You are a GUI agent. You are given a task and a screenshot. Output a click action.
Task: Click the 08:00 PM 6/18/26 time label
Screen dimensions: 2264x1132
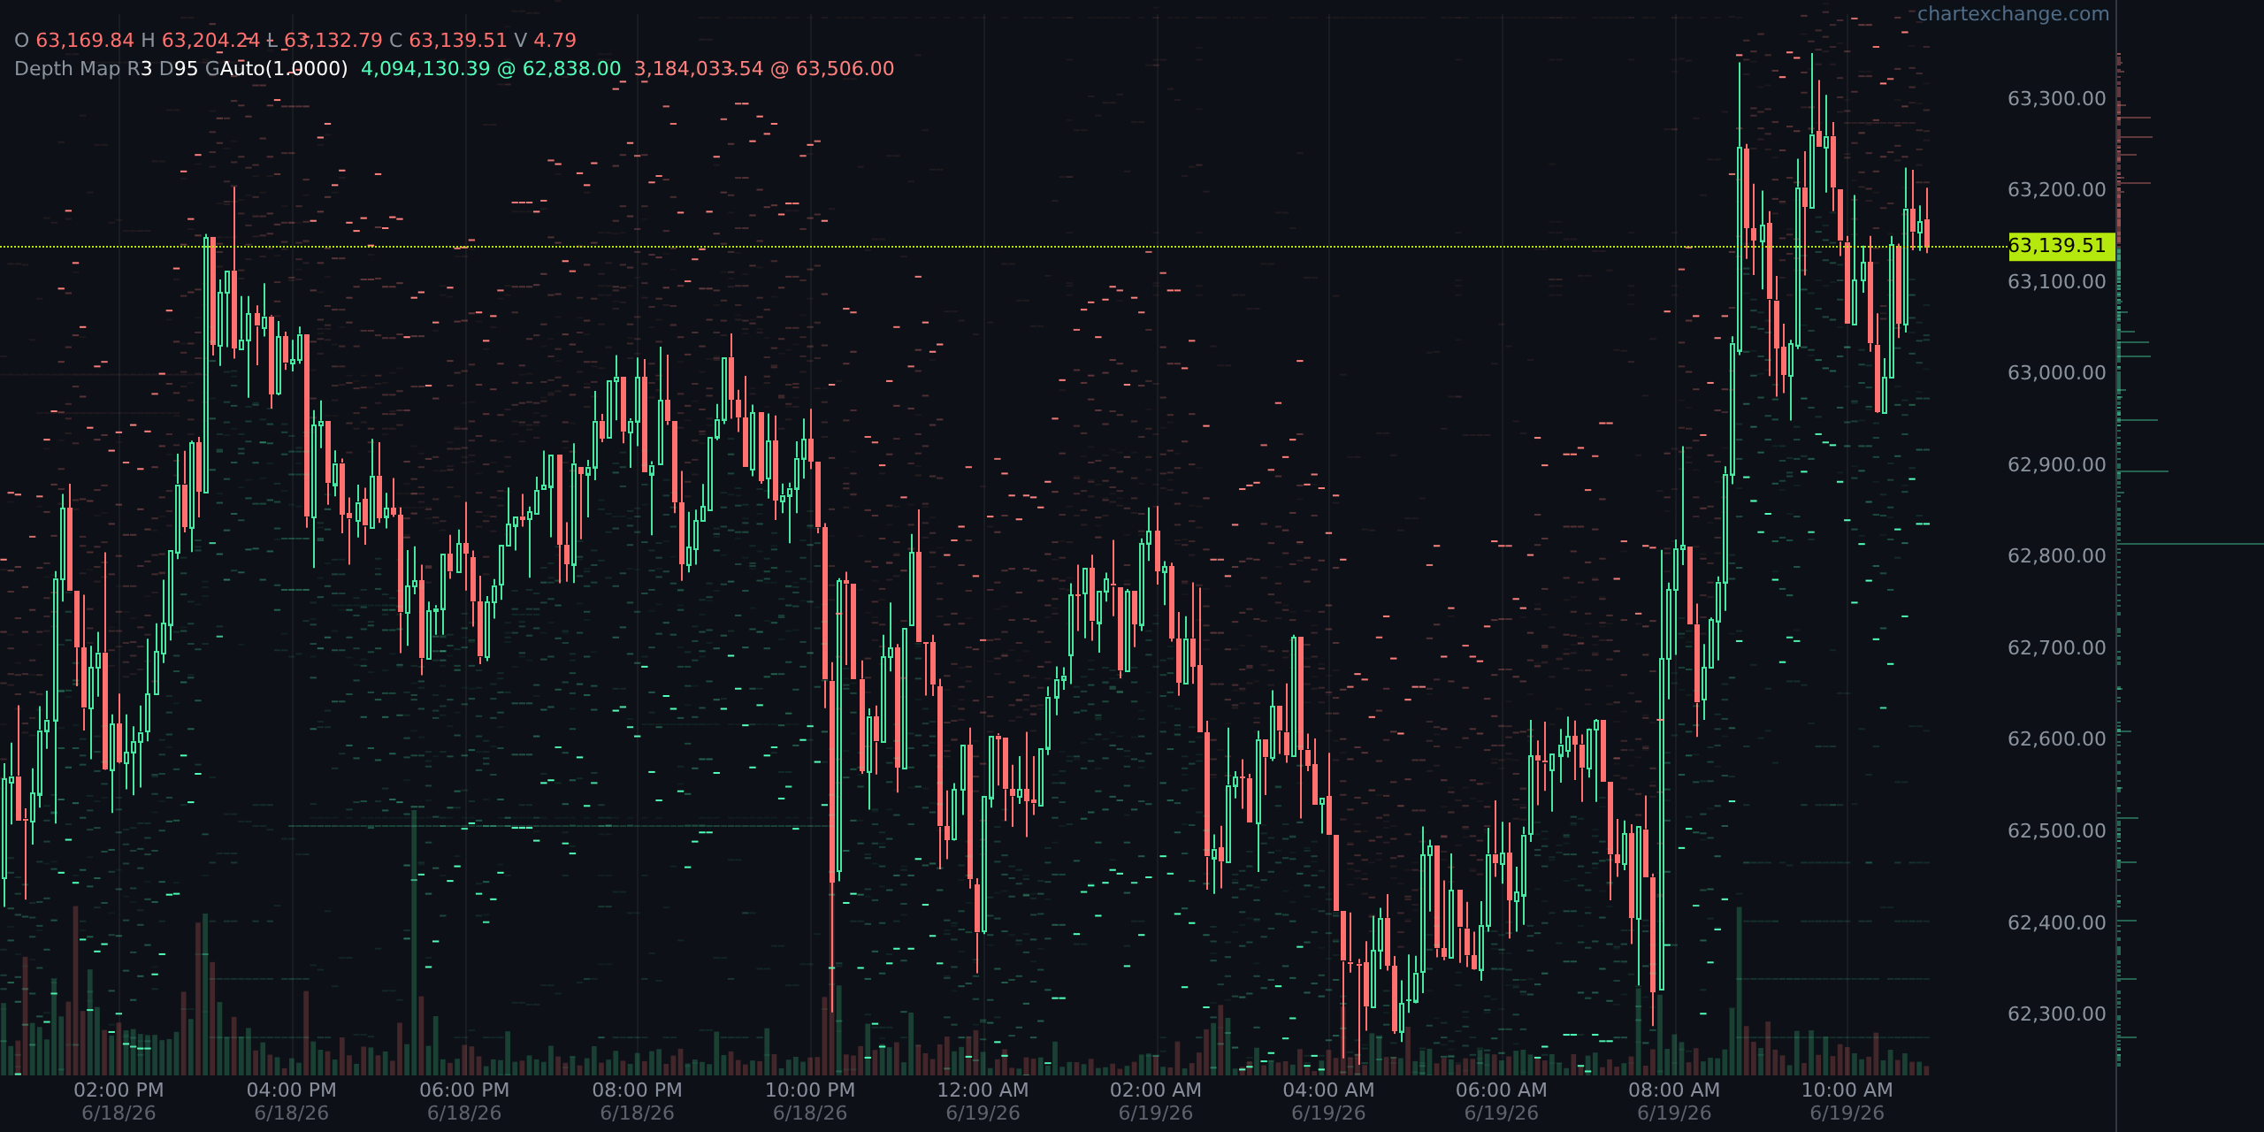(x=638, y=1101)
